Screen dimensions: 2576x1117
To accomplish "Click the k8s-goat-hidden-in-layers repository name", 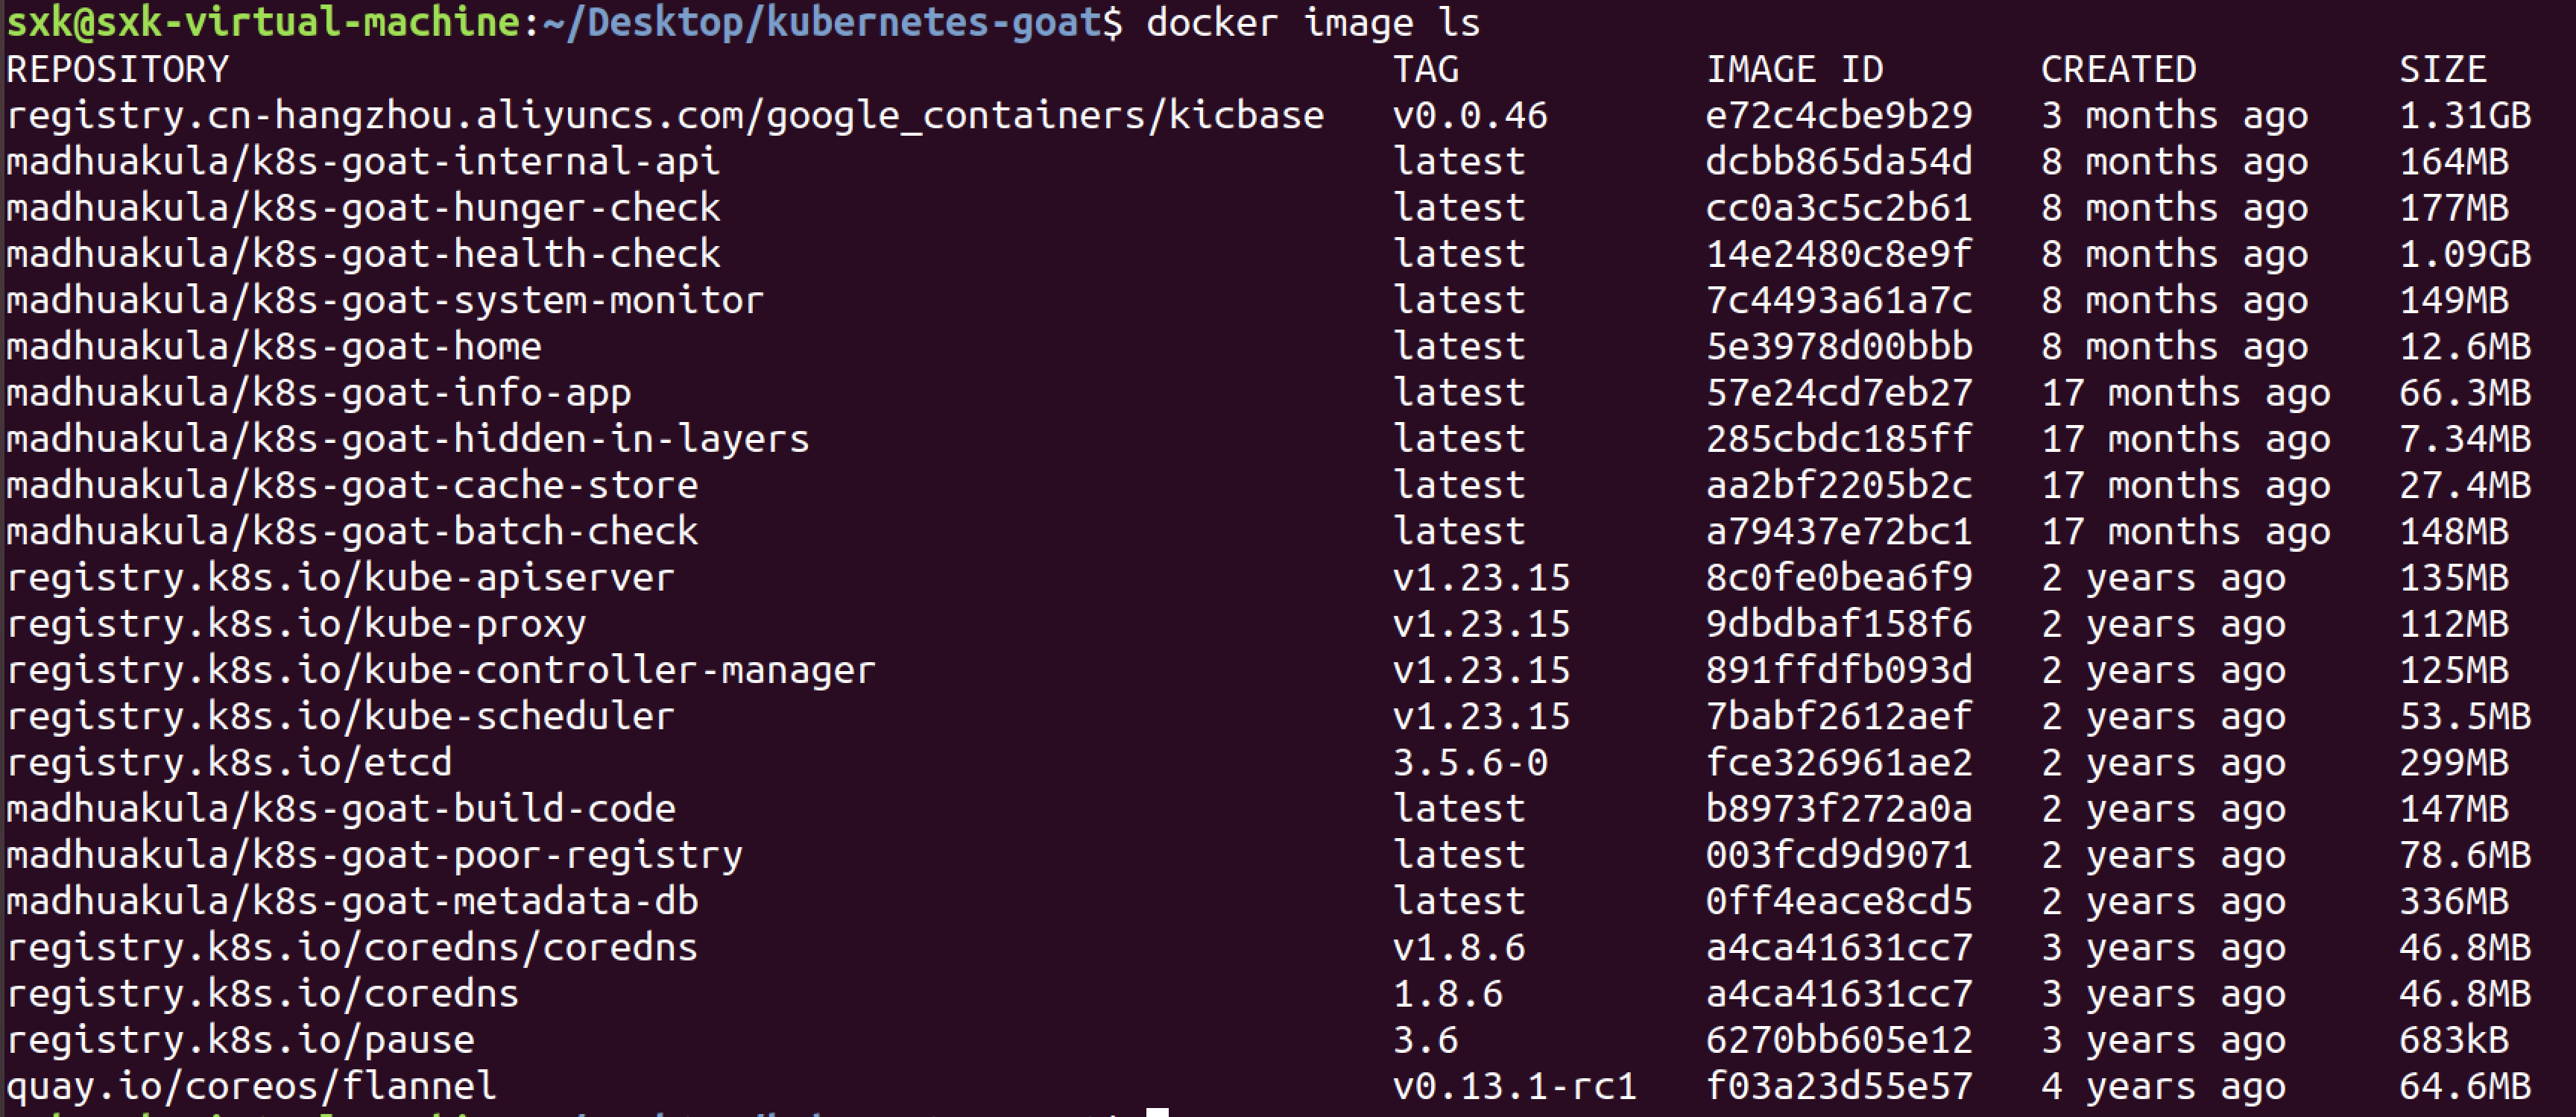I will coord(407,439).
